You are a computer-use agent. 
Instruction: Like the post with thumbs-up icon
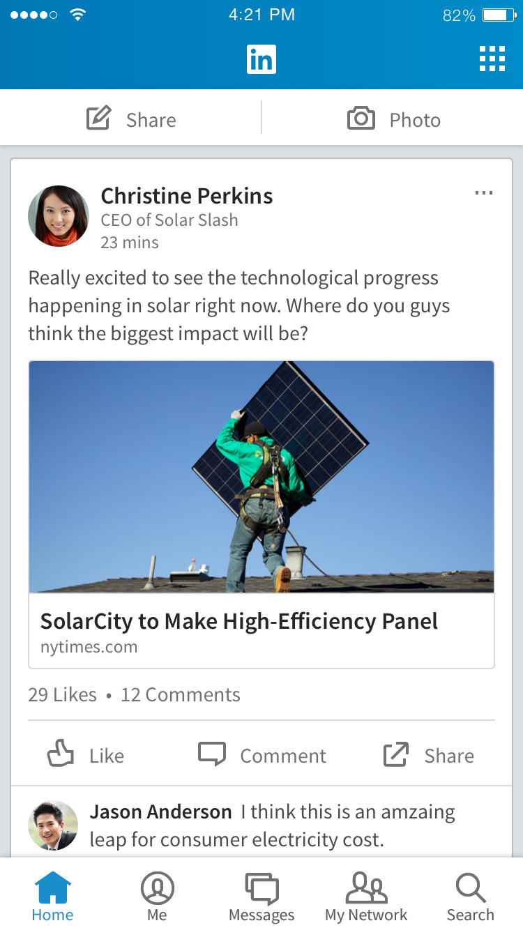pos(61,755)
